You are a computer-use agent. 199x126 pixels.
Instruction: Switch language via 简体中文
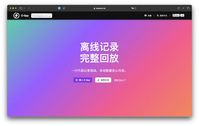[162, 16]
